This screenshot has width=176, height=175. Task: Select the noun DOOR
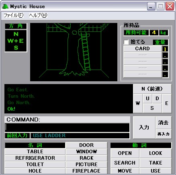tap(86, 145)
